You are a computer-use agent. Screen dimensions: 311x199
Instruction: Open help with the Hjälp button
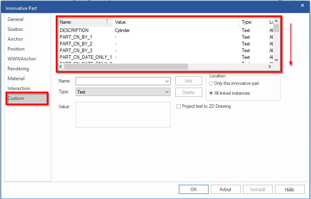pos(290,190)
